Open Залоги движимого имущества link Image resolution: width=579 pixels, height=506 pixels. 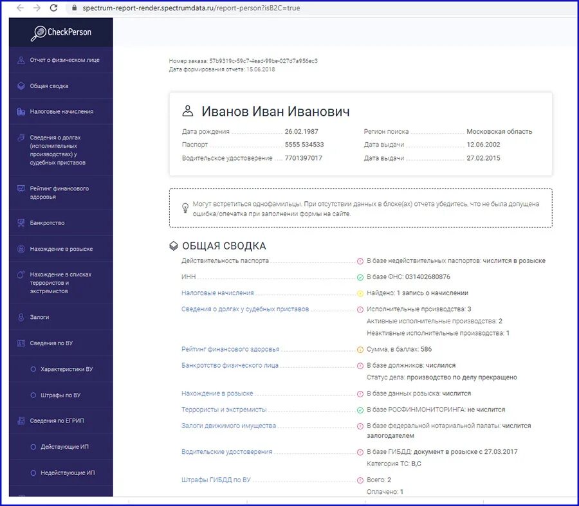[228, 426]
